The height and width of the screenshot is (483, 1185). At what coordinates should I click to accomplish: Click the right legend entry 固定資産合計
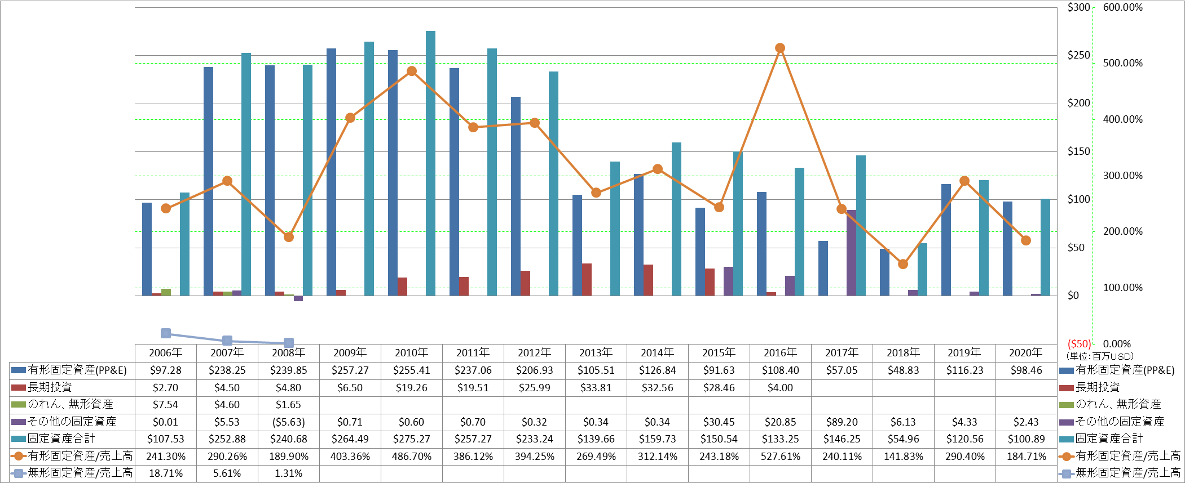coord(1109,439)
